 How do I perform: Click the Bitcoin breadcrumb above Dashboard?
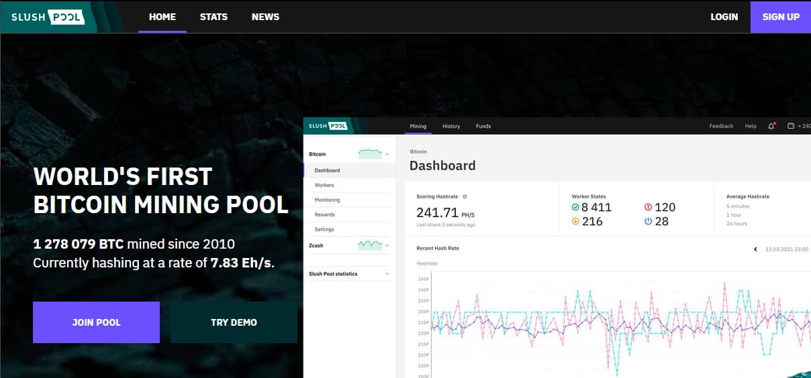(418, 152)
